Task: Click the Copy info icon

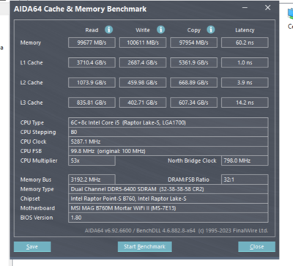Action: 211,30
